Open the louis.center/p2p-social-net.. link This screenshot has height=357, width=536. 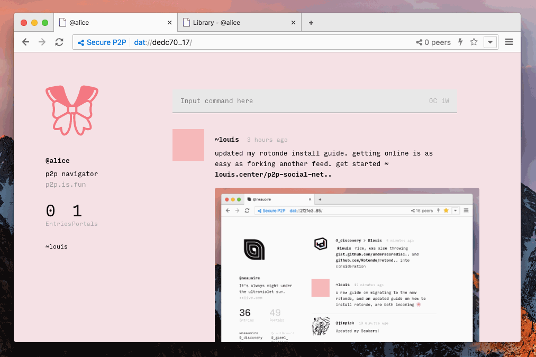pos(273,175)
